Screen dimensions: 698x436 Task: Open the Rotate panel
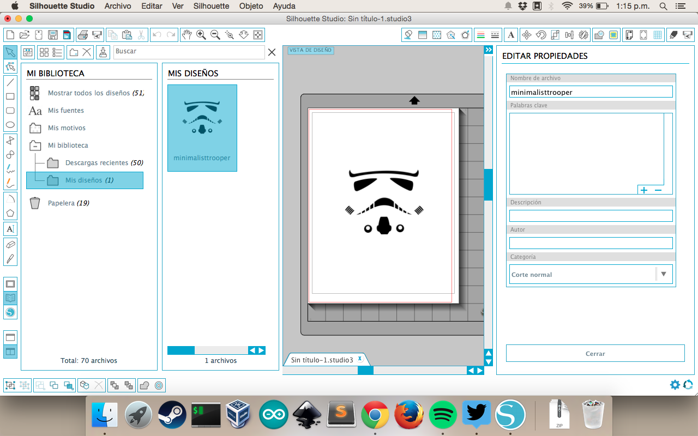pos(541,35)
